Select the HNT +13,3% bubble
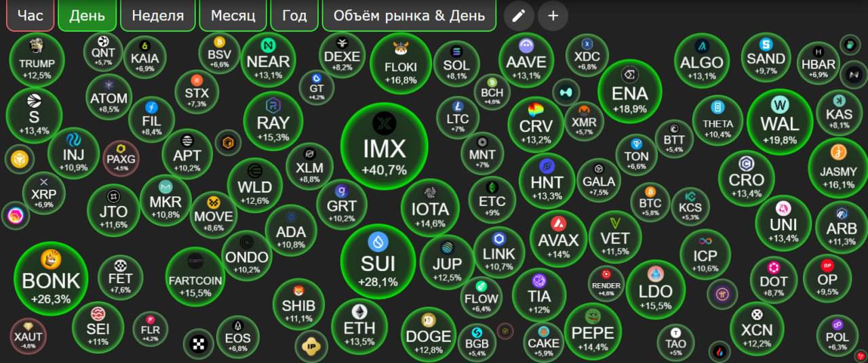 point(547,181)
